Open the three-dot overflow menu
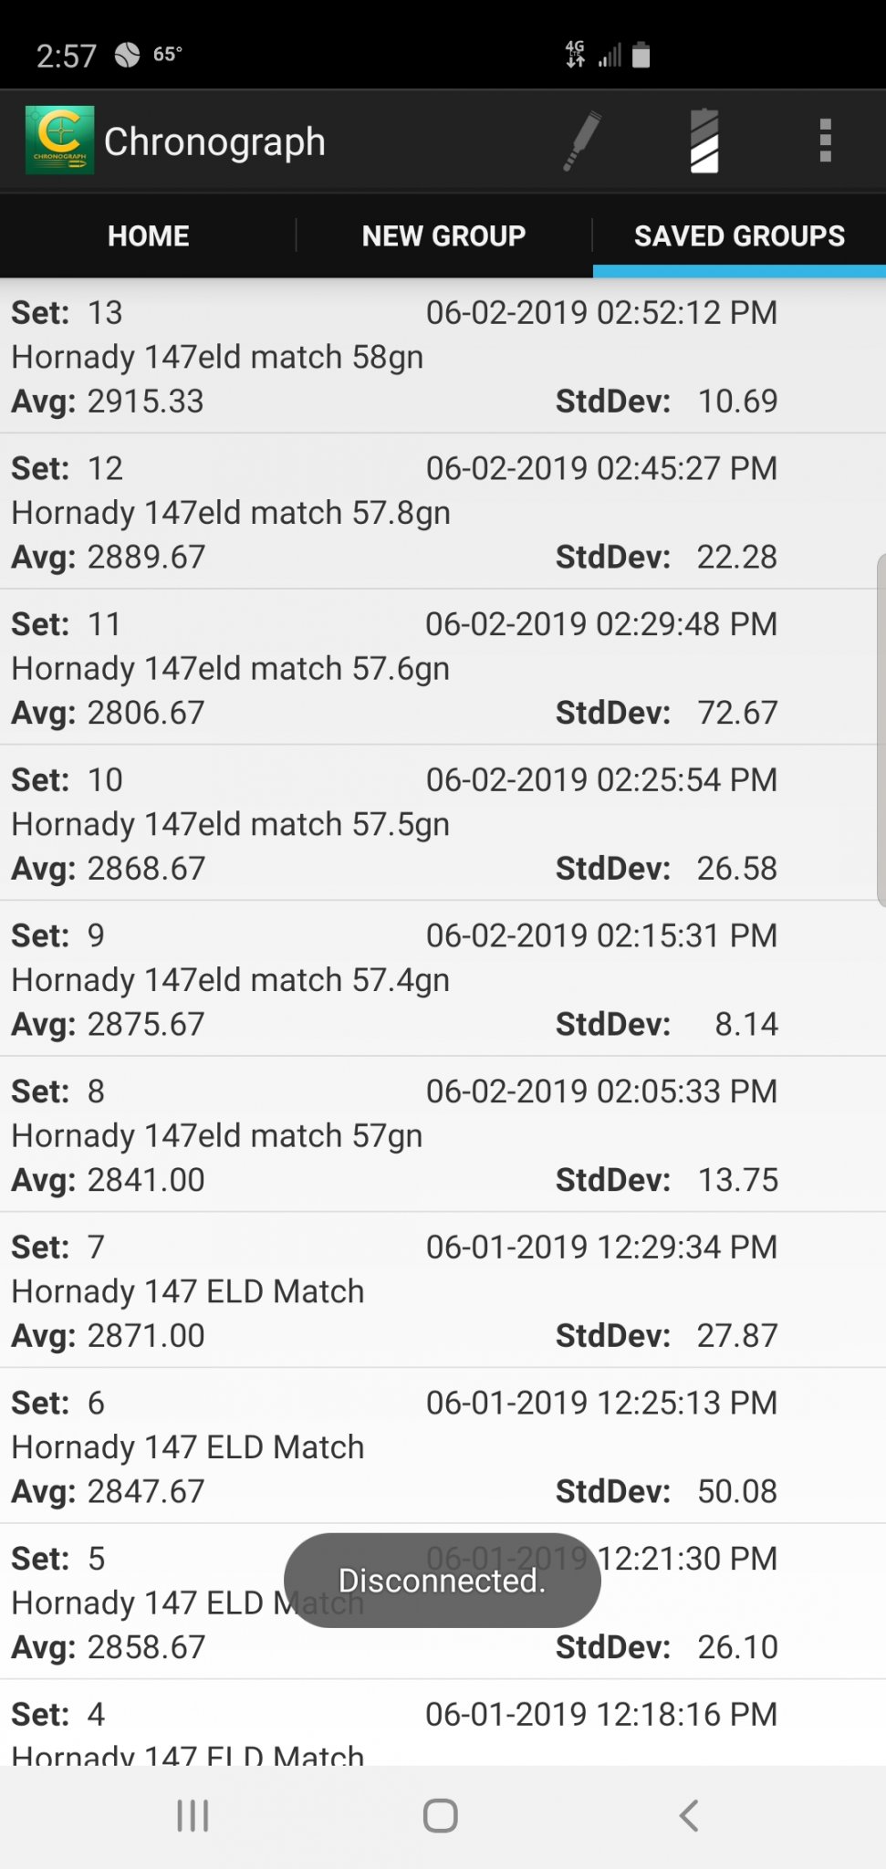 [825, 141]
